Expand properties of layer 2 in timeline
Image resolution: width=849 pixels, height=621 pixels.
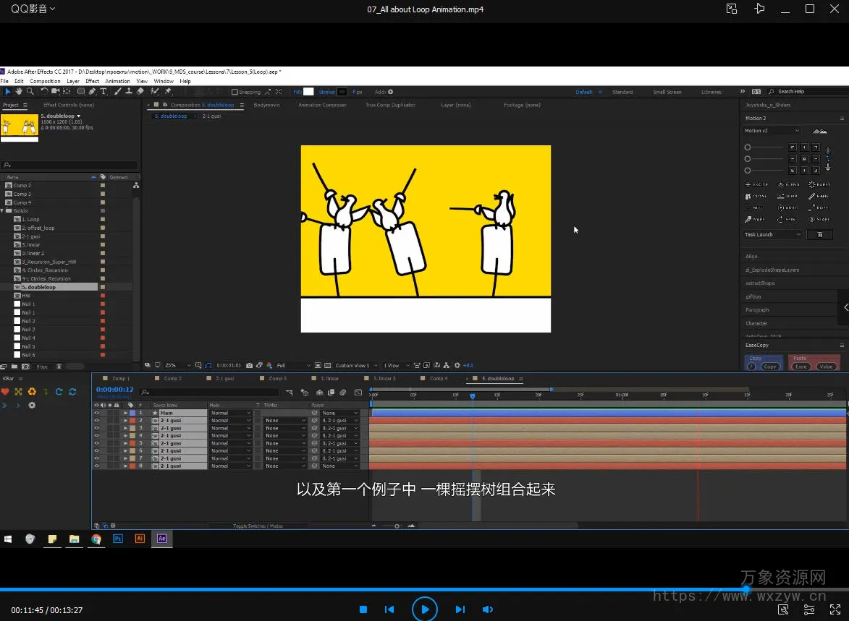point(125,421)
